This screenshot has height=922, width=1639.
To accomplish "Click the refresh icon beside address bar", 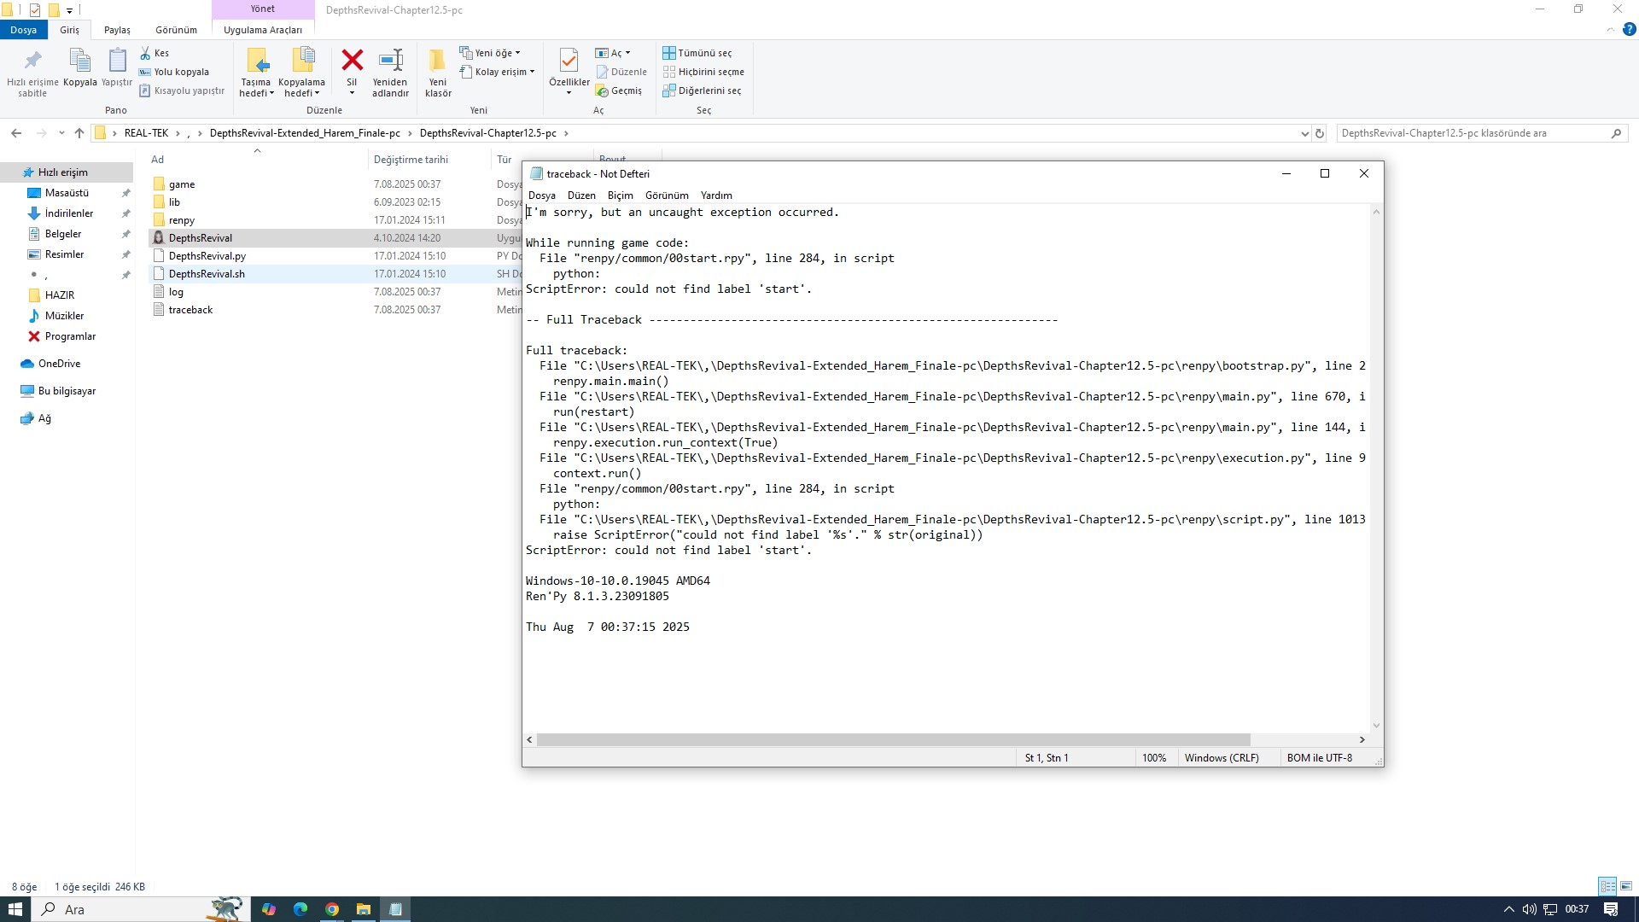I will click(1320, 133).
